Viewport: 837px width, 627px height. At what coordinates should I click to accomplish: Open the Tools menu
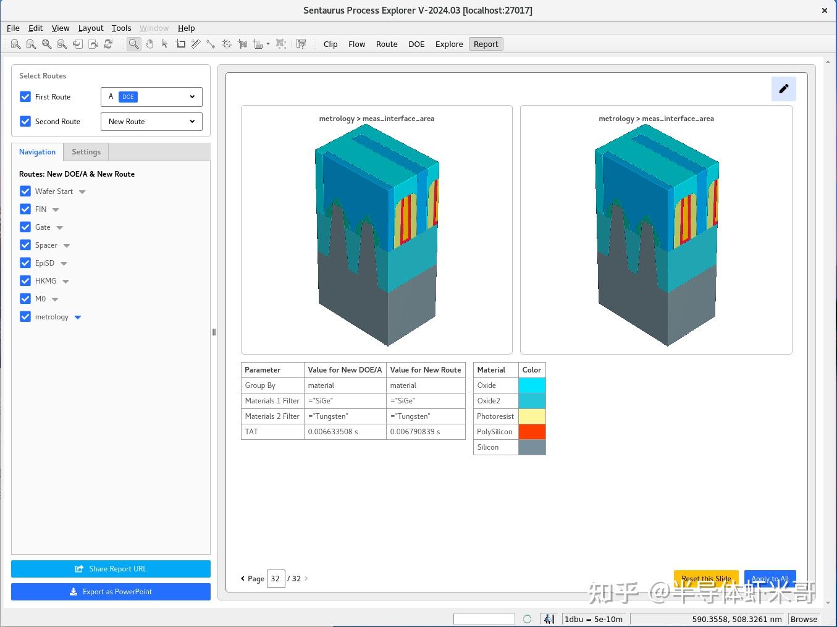[x=121, y=28]
